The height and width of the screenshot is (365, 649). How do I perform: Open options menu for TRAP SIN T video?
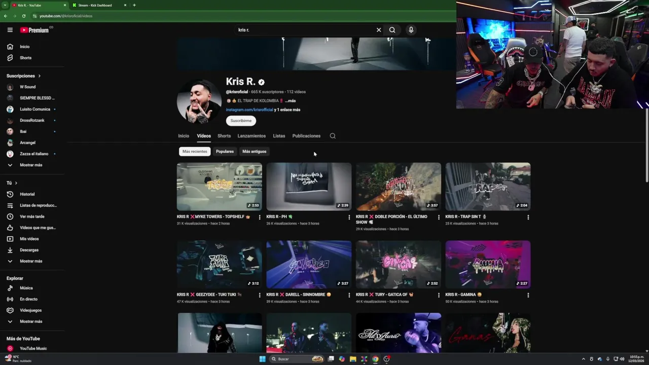528,217
